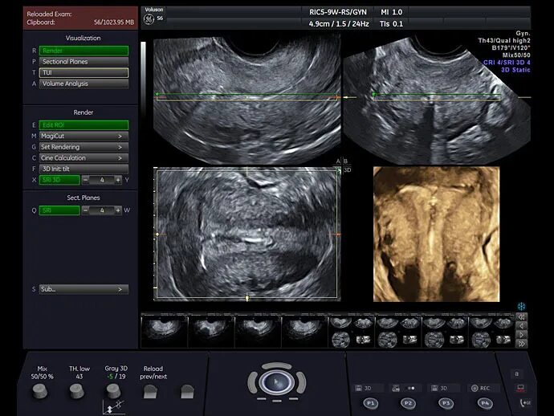Toggle the SRI 3D button

[x=59, y=180]
